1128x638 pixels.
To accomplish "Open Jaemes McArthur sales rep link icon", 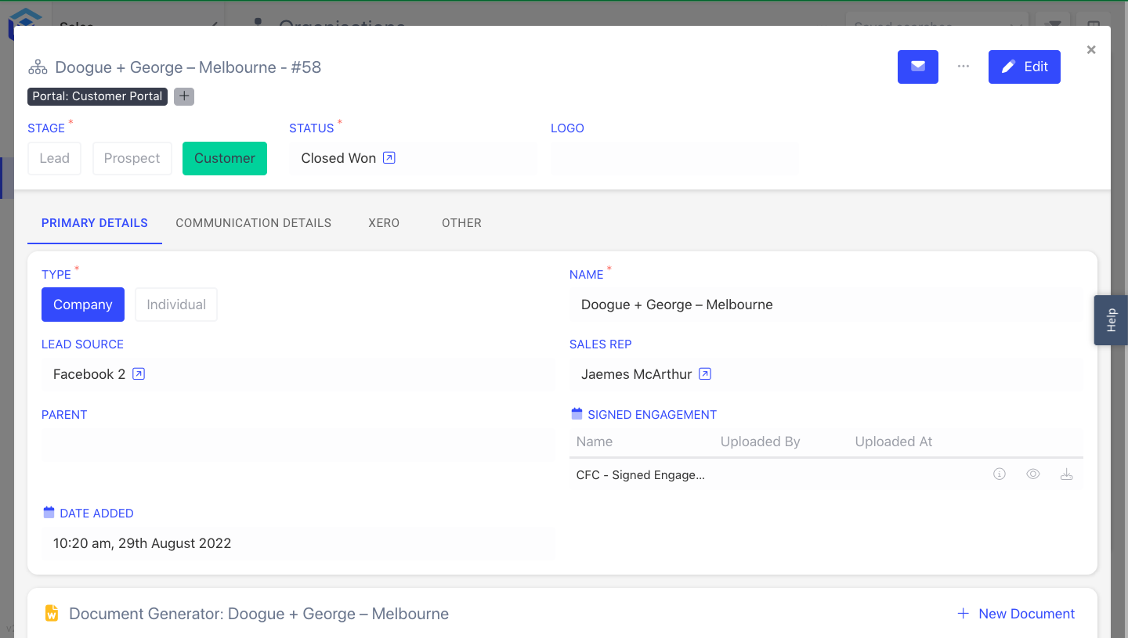I will click(705, 374).
